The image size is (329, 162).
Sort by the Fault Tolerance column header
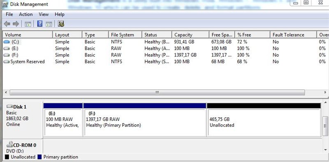coord(293,35)
